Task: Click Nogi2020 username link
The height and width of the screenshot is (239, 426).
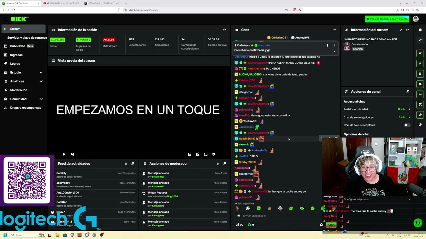Action: (172, 196)
